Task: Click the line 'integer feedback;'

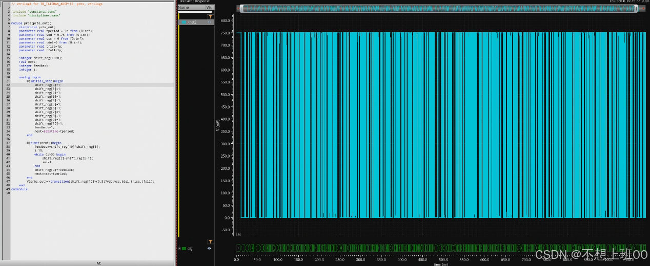Action: pyautogui.click(x=34, y=65)
